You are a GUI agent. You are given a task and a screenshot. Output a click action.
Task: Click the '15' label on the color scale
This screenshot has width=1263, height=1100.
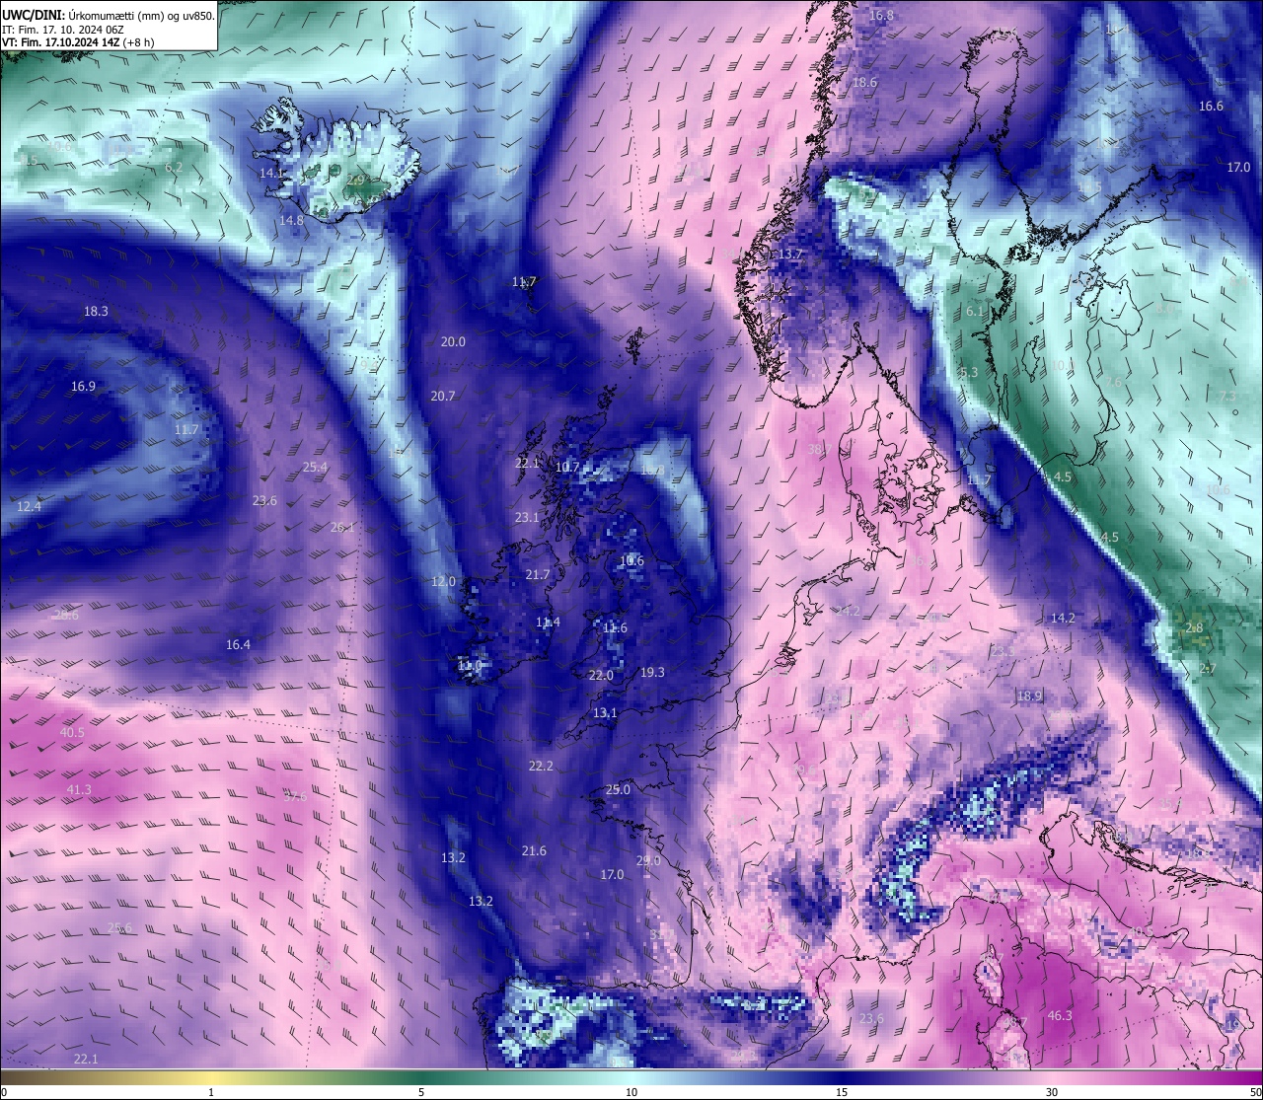842,1092
